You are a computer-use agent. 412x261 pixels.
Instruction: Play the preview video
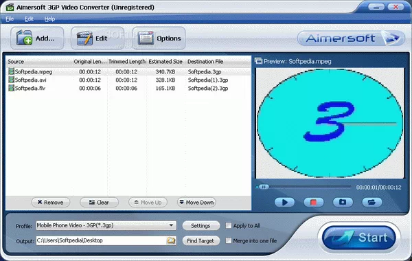click(284, 202)
